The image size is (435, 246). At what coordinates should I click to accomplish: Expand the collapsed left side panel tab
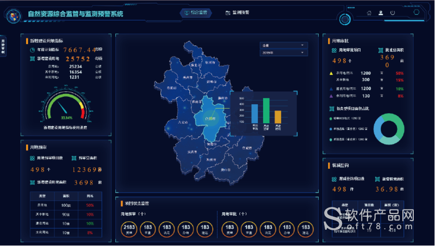(3, 47)
